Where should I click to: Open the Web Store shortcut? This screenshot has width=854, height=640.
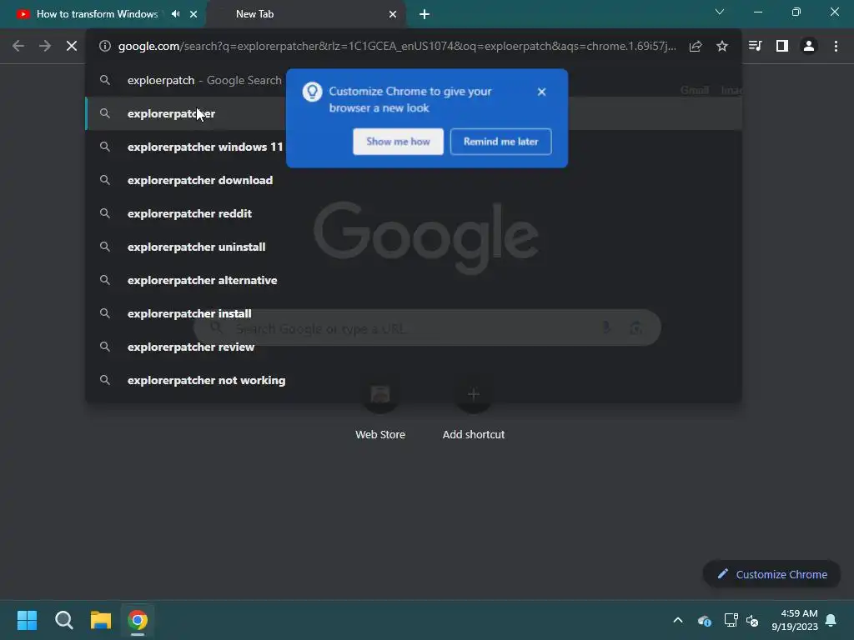tap(380, 412)
